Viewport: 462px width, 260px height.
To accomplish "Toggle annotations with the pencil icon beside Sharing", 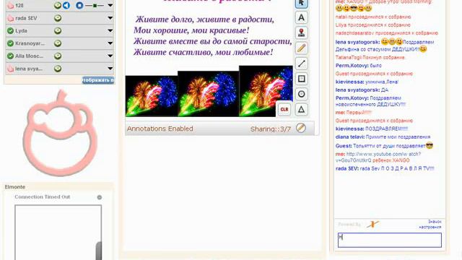I will (x=301, y=128).
